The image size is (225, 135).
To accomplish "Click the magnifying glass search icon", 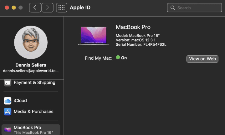I will pyautogui.click(x=172, y=8).
